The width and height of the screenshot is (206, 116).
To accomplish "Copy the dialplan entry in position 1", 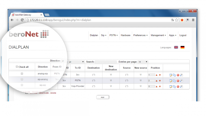I will [174, 75].
